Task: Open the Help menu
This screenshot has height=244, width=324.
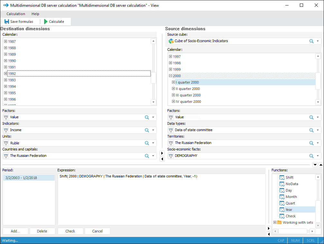Action: [x=35, y=14]
